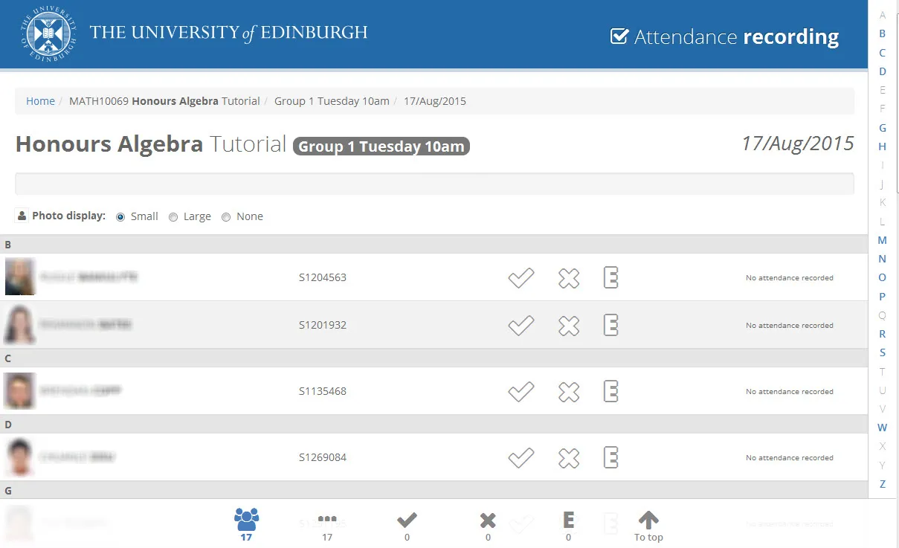Click the Group 1 Tuesday 10am badge

pyautogui.click(x=381, y=146)
